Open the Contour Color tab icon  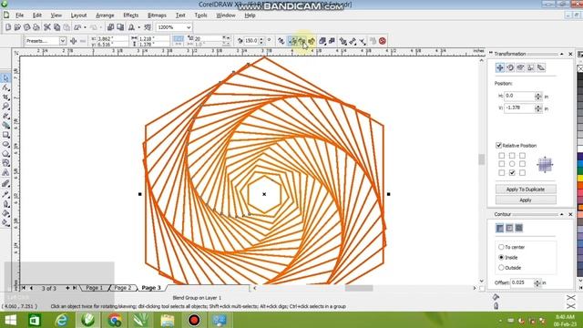[509, 228]
